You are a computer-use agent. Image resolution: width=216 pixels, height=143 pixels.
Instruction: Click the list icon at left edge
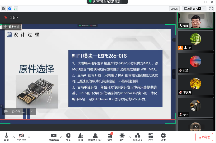(1, 106)
